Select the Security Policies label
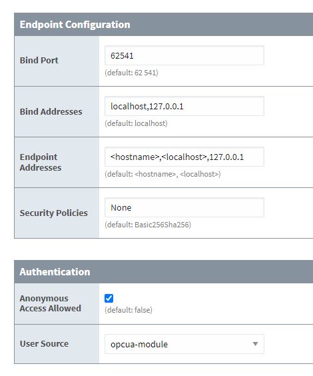This screenshot has height=376, width=313. tap(54, 213)
